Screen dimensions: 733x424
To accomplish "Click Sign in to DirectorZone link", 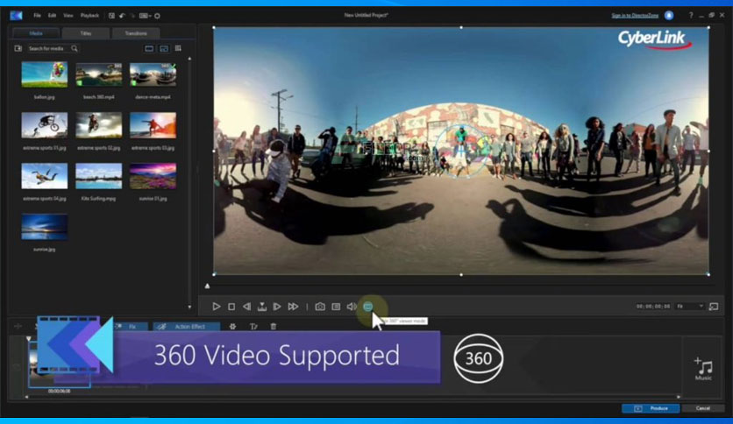I will click(x=635, y=16).
